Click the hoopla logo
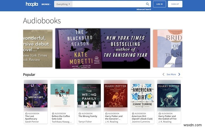The image size is (205, 128). click(x=32, y=4)
